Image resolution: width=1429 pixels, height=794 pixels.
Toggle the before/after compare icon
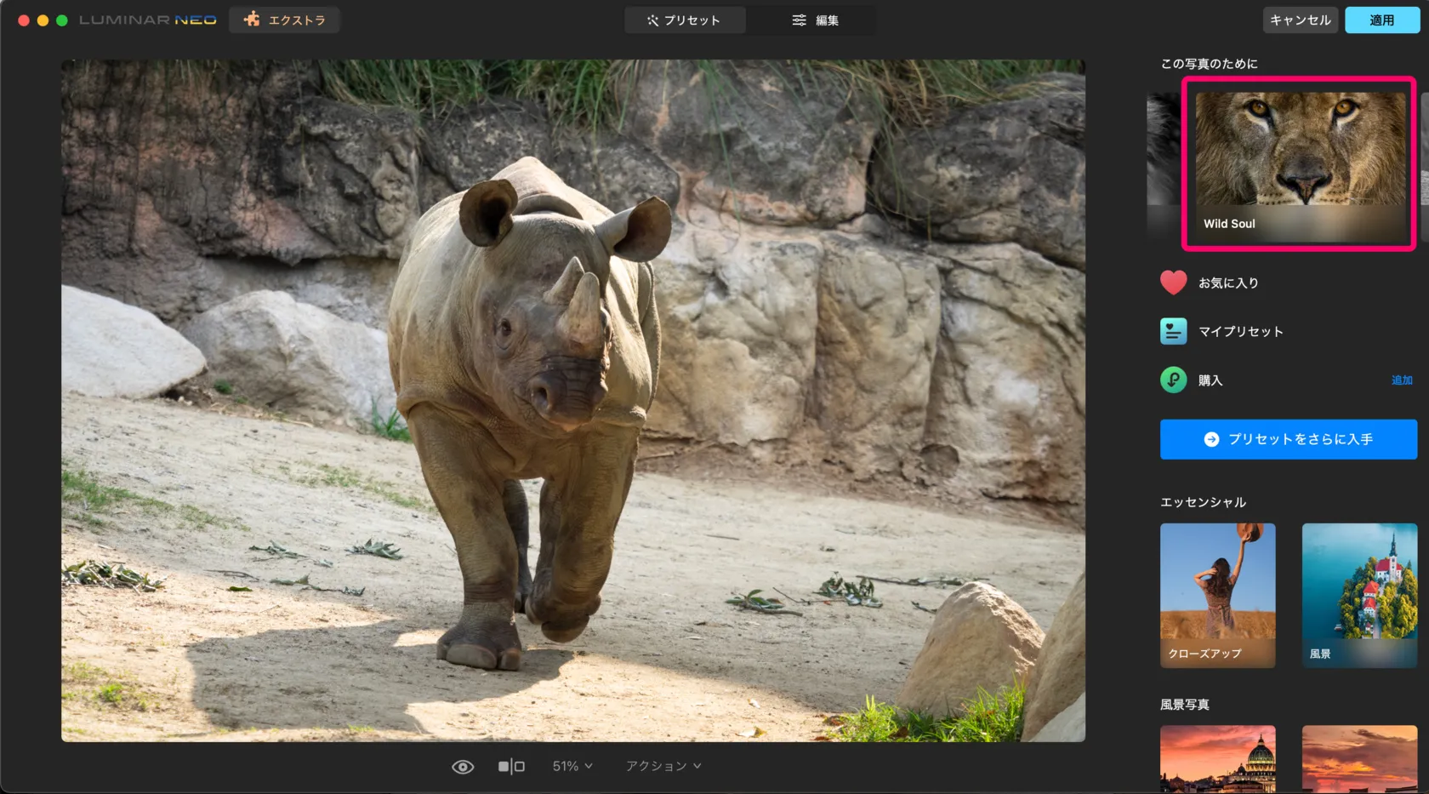click(x=511, y=767)
